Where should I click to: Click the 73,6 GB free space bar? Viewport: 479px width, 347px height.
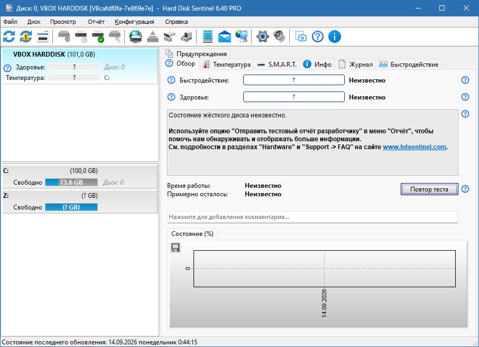[x=71, y=182]
